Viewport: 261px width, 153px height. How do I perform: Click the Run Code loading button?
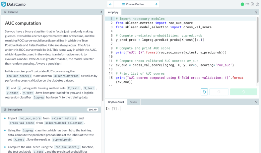219,92
